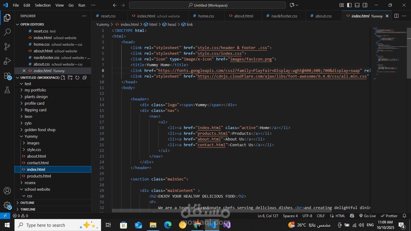Change encoding UTF-8 in status bar
The image size is (411, 231).
click(x=307, y=216)
